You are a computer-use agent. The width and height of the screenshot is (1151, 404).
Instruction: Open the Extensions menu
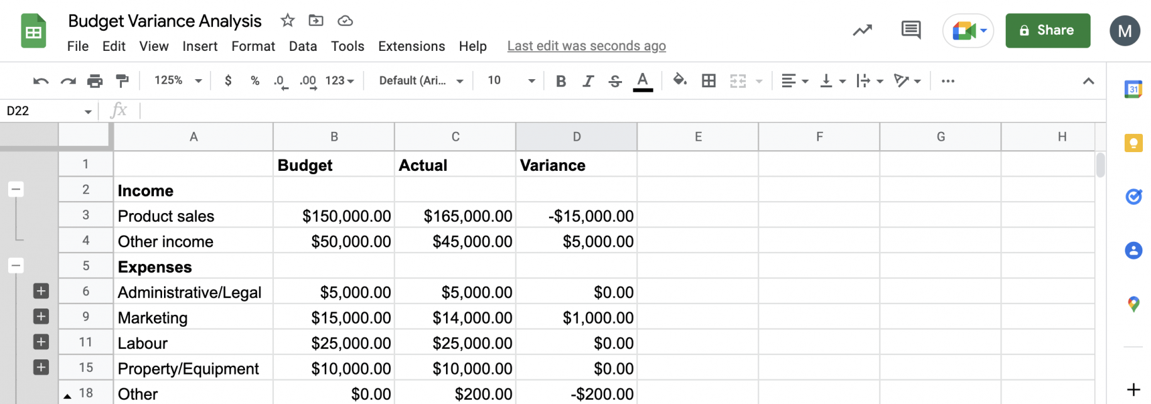pos(412,46)
